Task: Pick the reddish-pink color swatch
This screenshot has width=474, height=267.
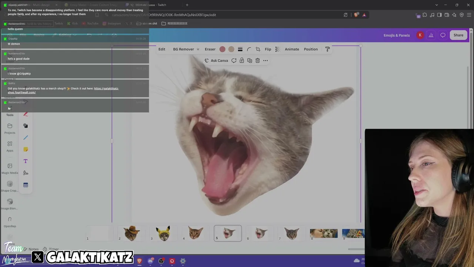Action: [x=222, y=49]
